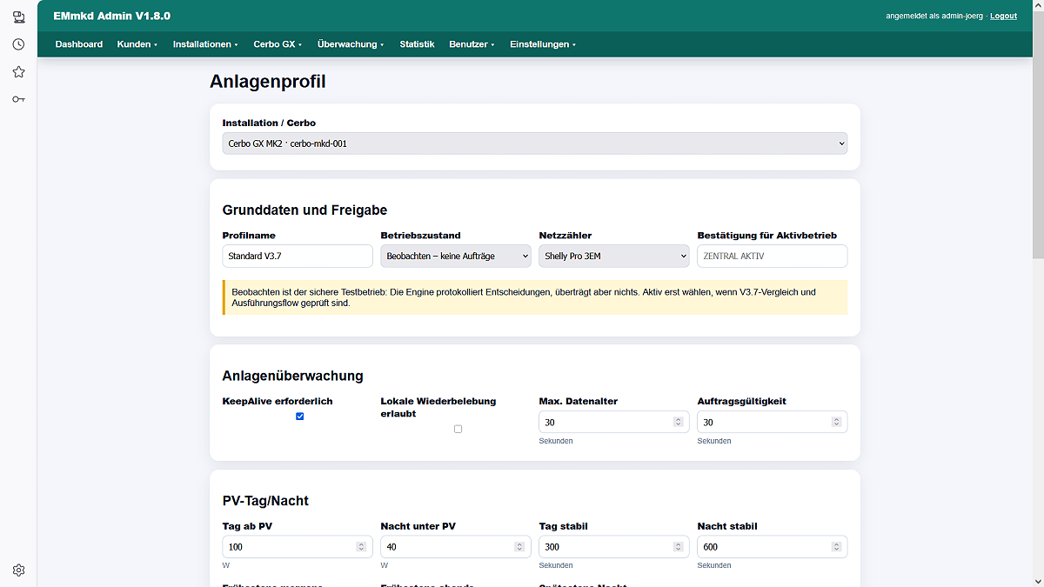Click the EMmkd Admin V1.8.0 title
Screen dimensions: 1044x587
[x=111, y=16]
